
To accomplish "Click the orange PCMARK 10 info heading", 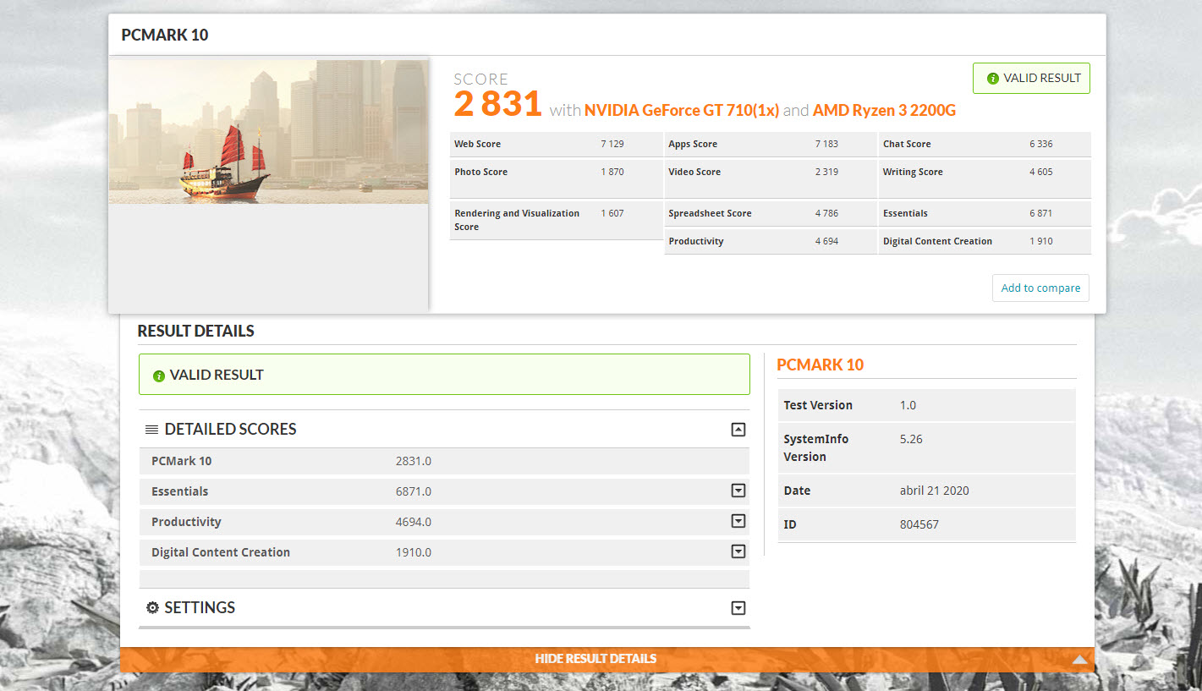I will pos(821,365).
